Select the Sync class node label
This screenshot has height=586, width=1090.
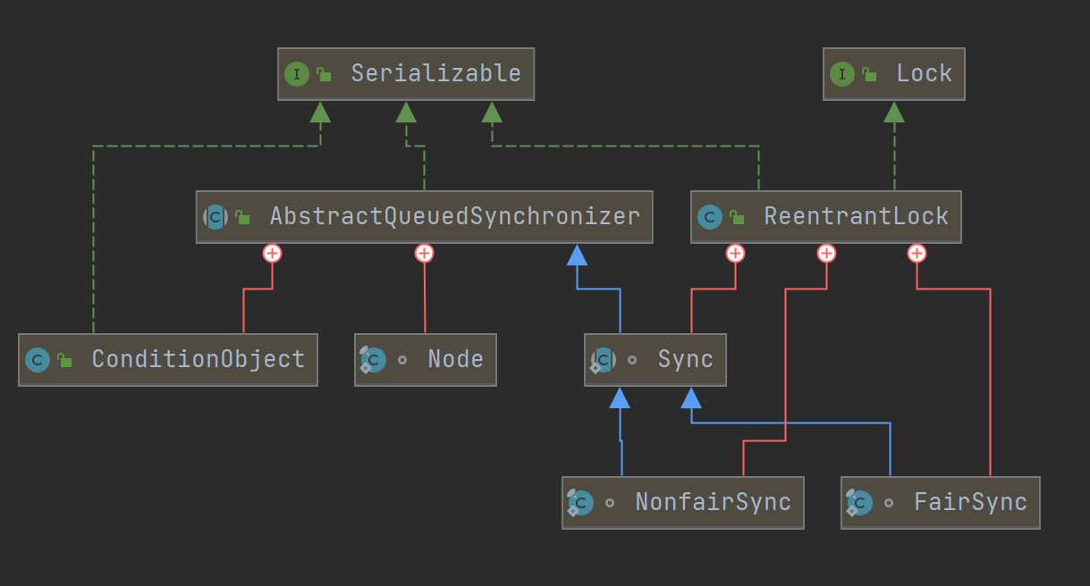tap(685, 359)
